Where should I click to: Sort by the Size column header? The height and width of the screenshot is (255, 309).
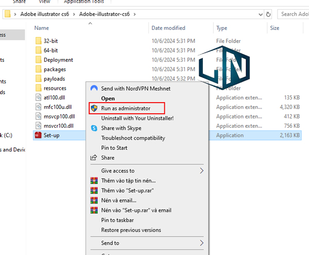tap(274, 28)
